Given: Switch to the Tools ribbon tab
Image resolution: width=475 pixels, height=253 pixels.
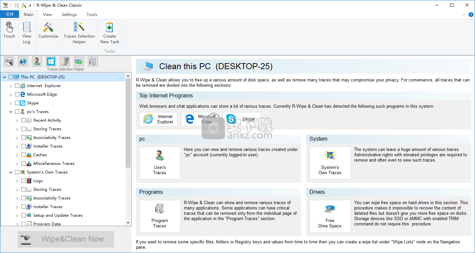Looking at the screenshot, I should point(92,14).
